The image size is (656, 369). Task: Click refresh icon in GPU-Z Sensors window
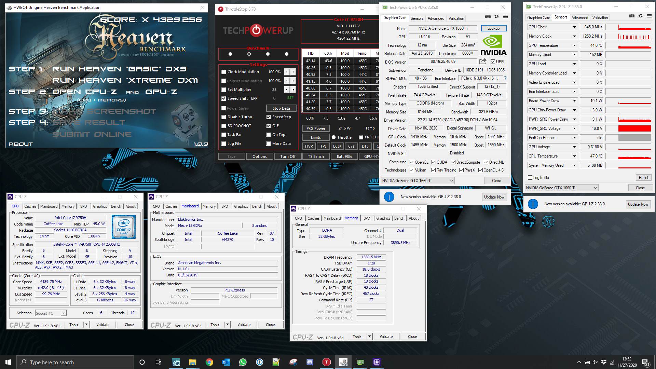(640, 16)
